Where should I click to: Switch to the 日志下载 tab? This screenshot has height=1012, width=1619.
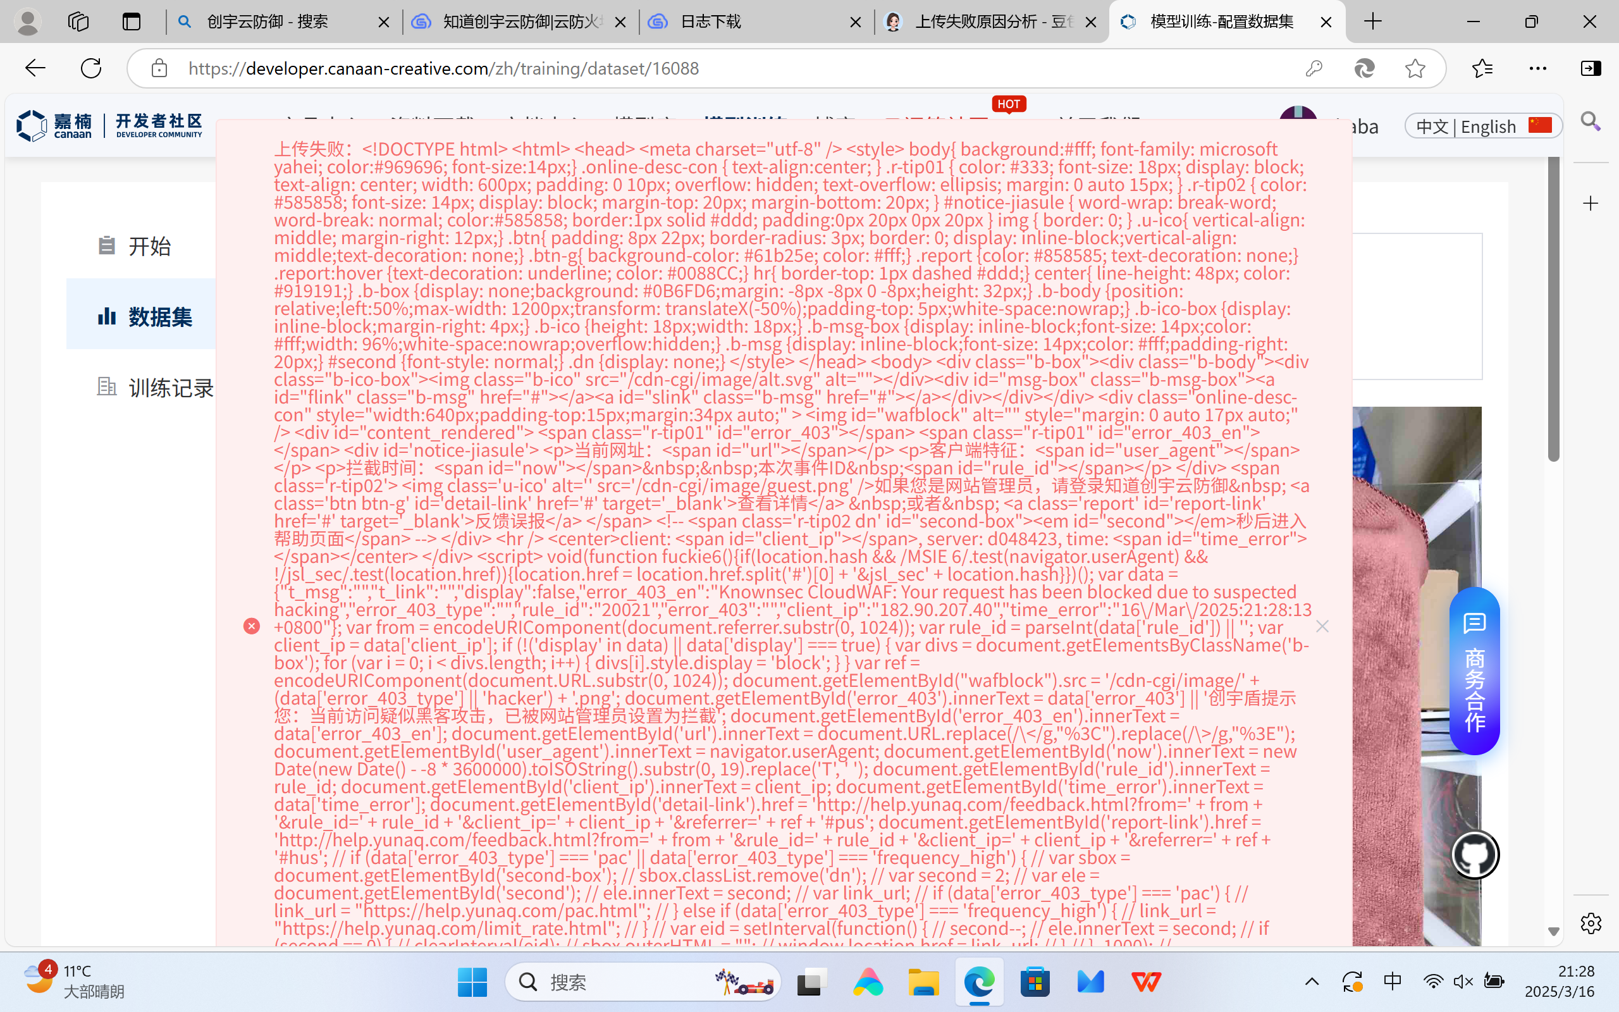756,22
